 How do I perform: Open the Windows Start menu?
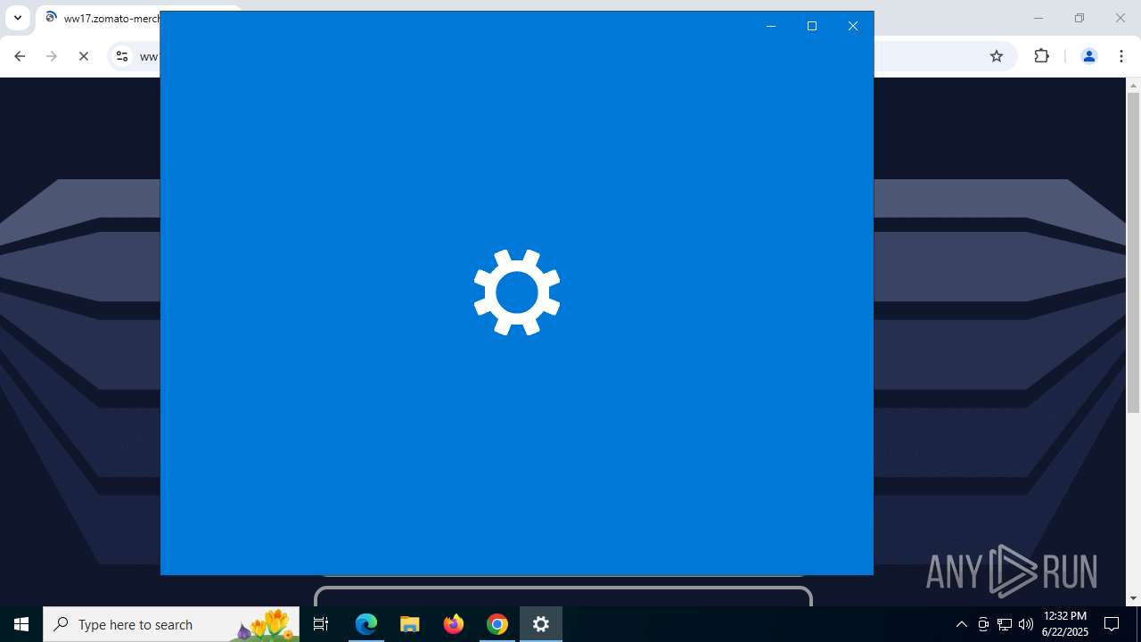(21, 624)
